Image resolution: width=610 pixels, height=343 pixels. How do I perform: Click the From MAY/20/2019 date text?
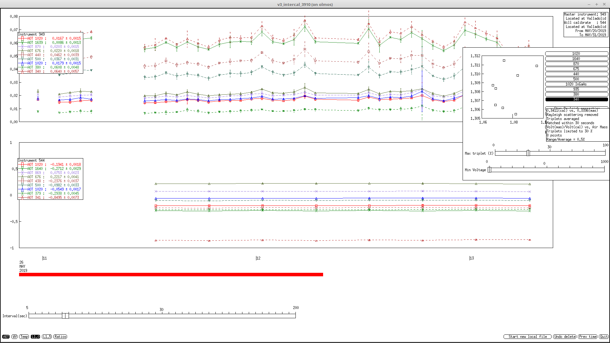click(591, 31)
